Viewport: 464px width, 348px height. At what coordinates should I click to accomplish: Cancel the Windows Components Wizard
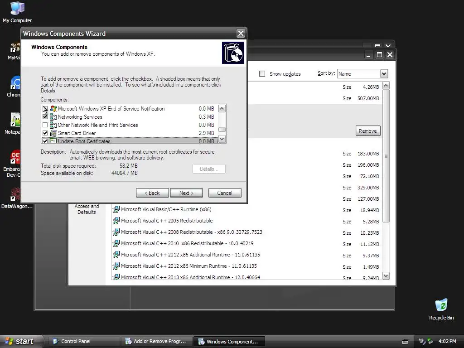pyautogui.click(x=225, y=193)
